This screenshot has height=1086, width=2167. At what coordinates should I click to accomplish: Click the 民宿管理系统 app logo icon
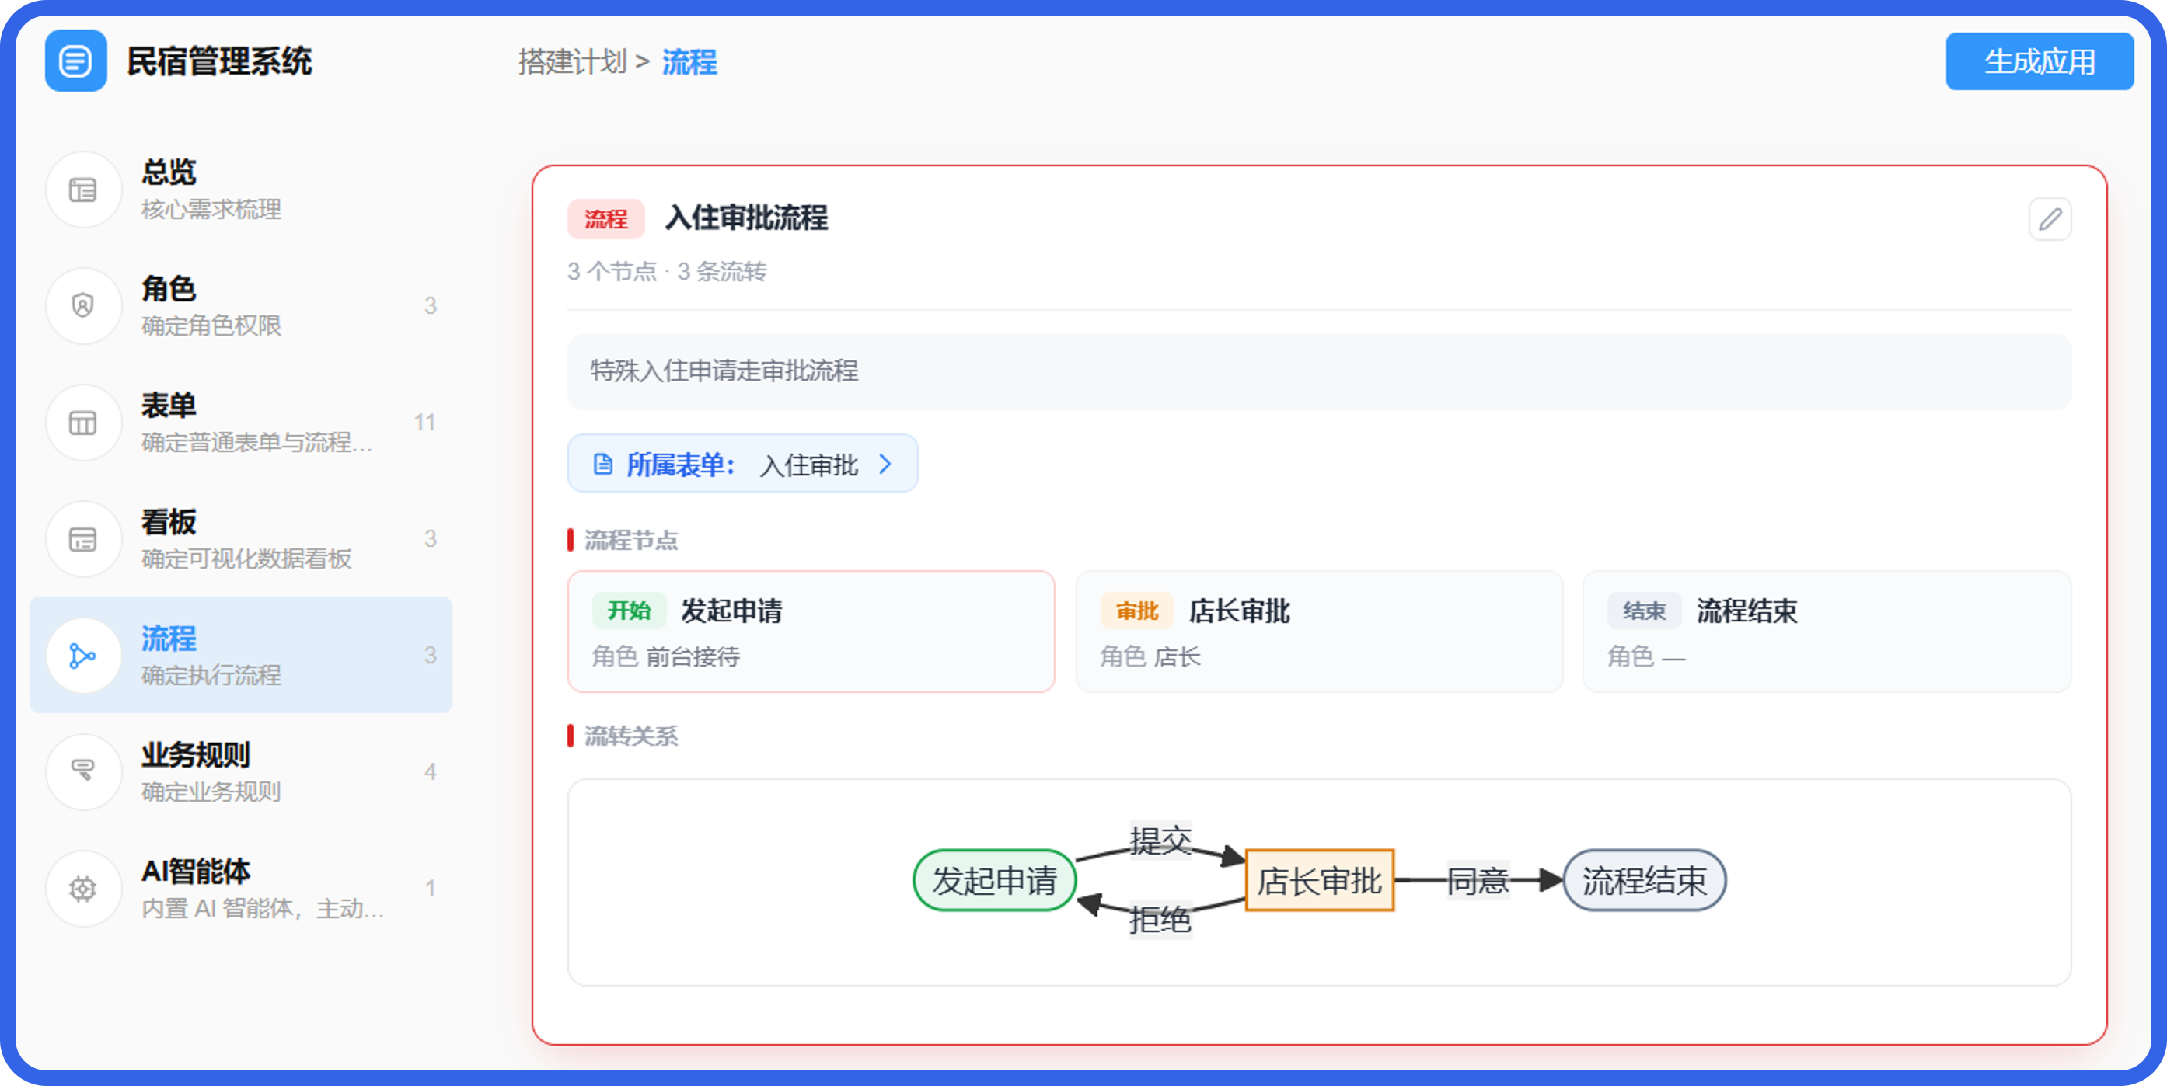pyautogui.click(x=75, y=61)
